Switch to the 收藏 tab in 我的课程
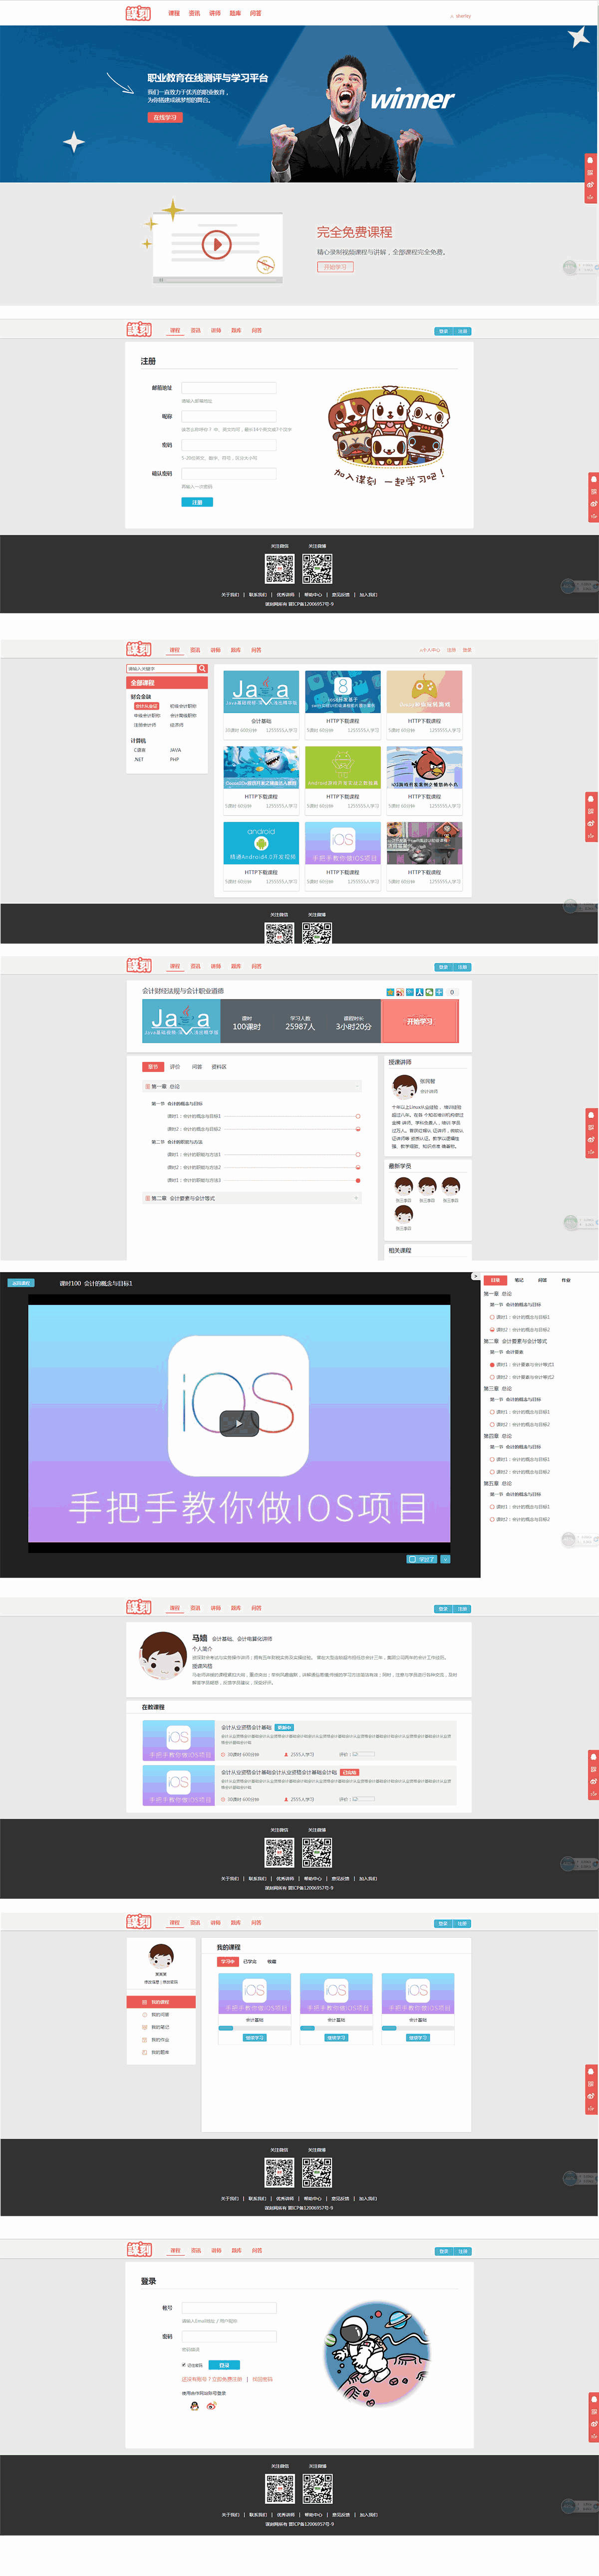The image size is (599, 2576). 271,1962
